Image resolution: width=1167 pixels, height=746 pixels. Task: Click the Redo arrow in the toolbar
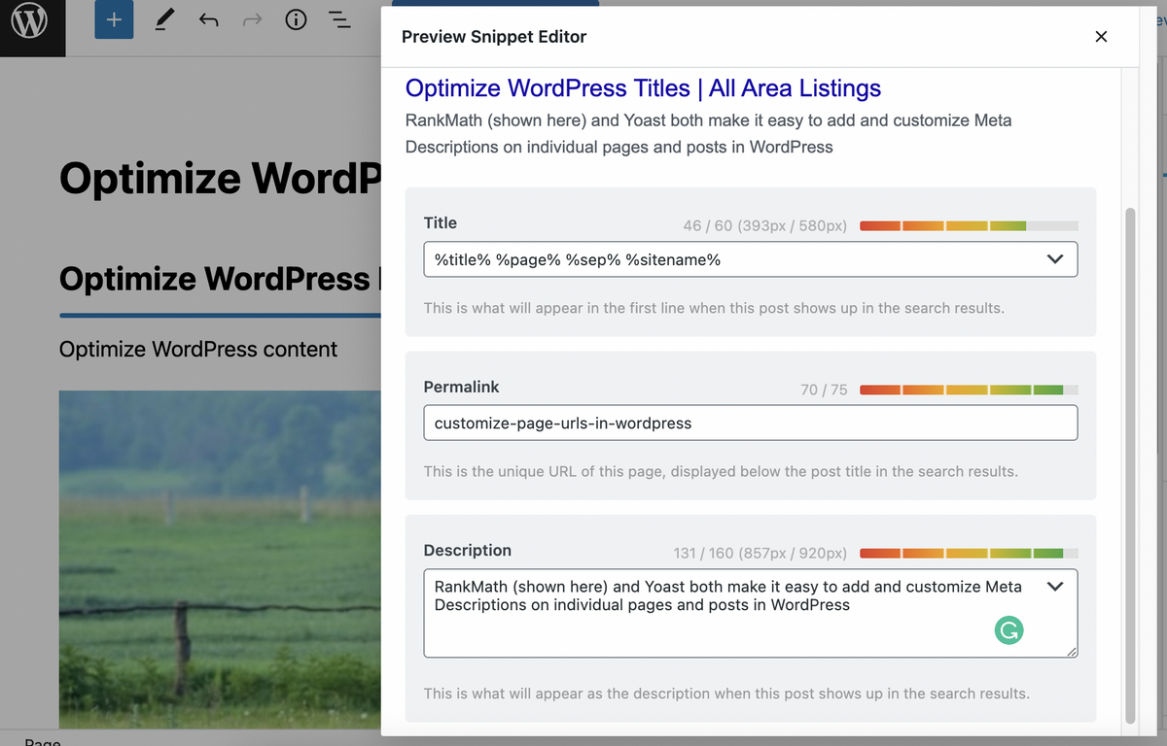point(252,19)
